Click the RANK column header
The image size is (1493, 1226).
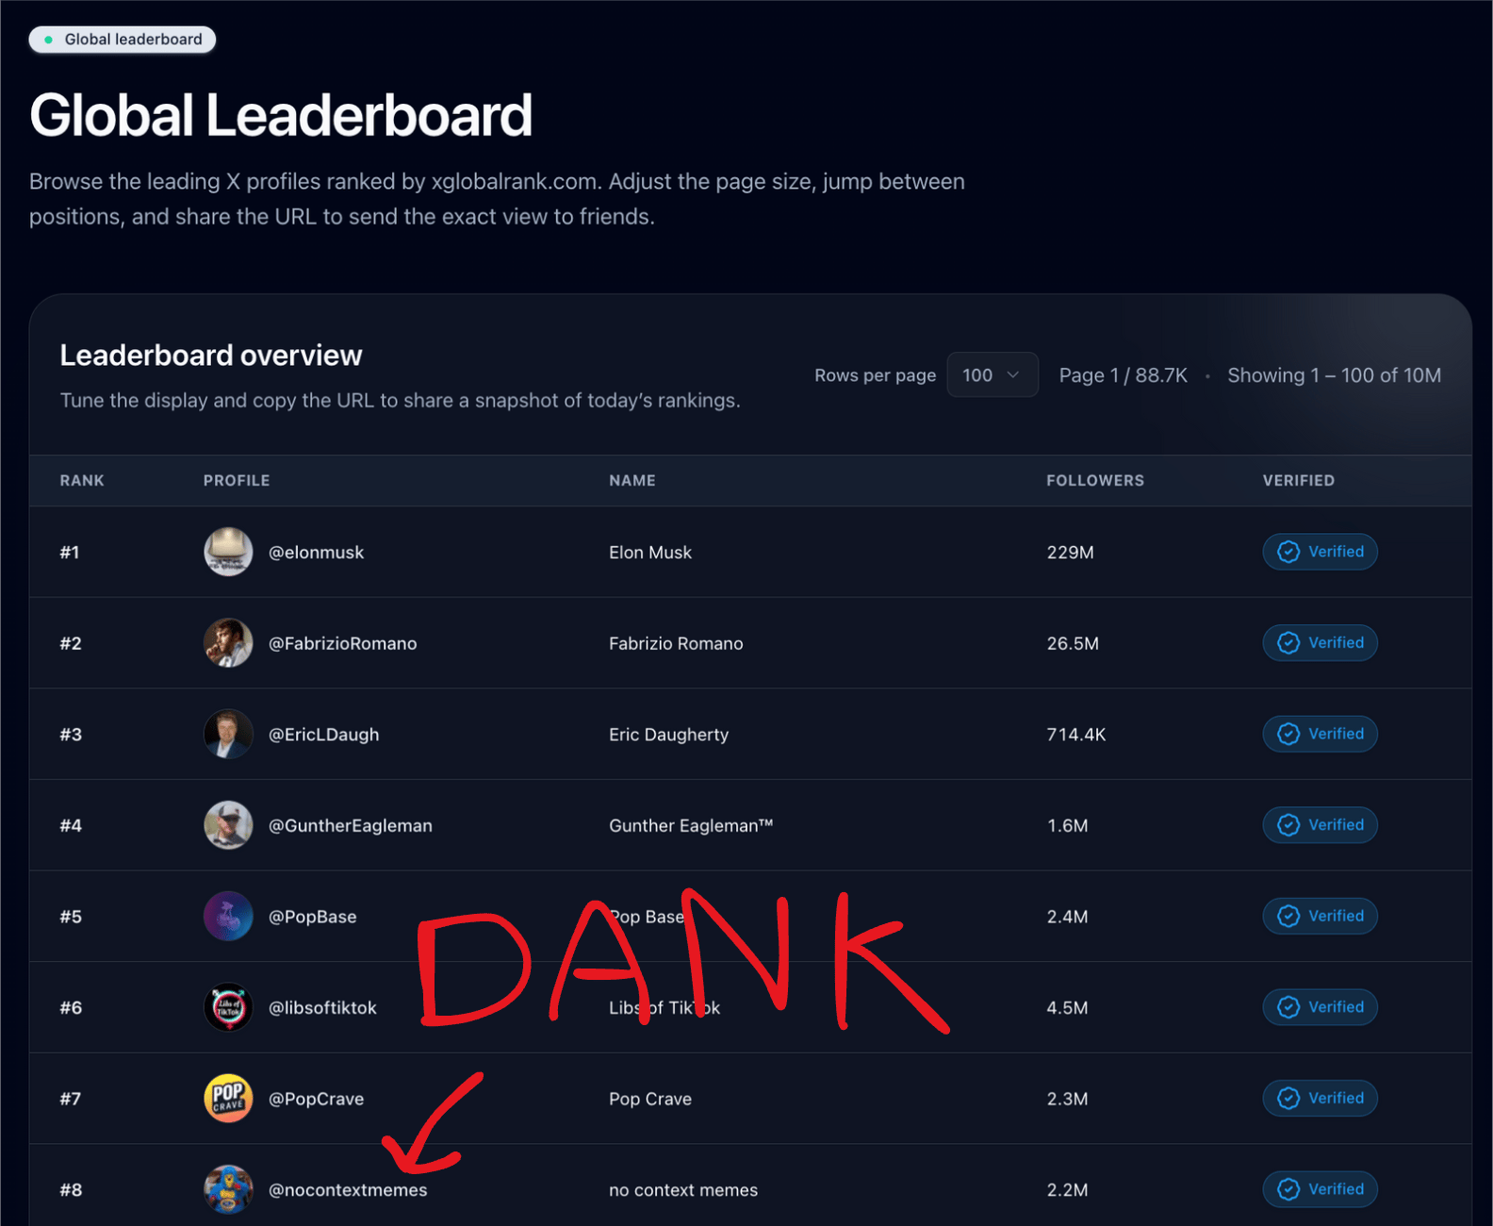tap(82, 481)
